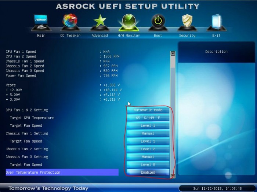Select the Over Temperature Protection row
Image resolution: width=257 pixels, height=192 pixels.
tap(62, 172)
